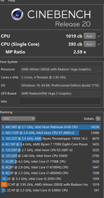Open the CPU ranking dropdown

point(18,119)
